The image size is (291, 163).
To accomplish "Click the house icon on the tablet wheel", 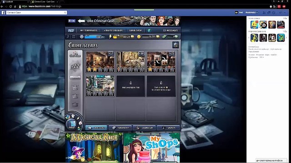I will (80, 123).
